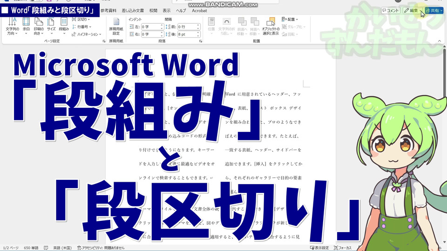Switch to the ヘルプ help tab
The image size is (447, 251).
tap(181, 11)
